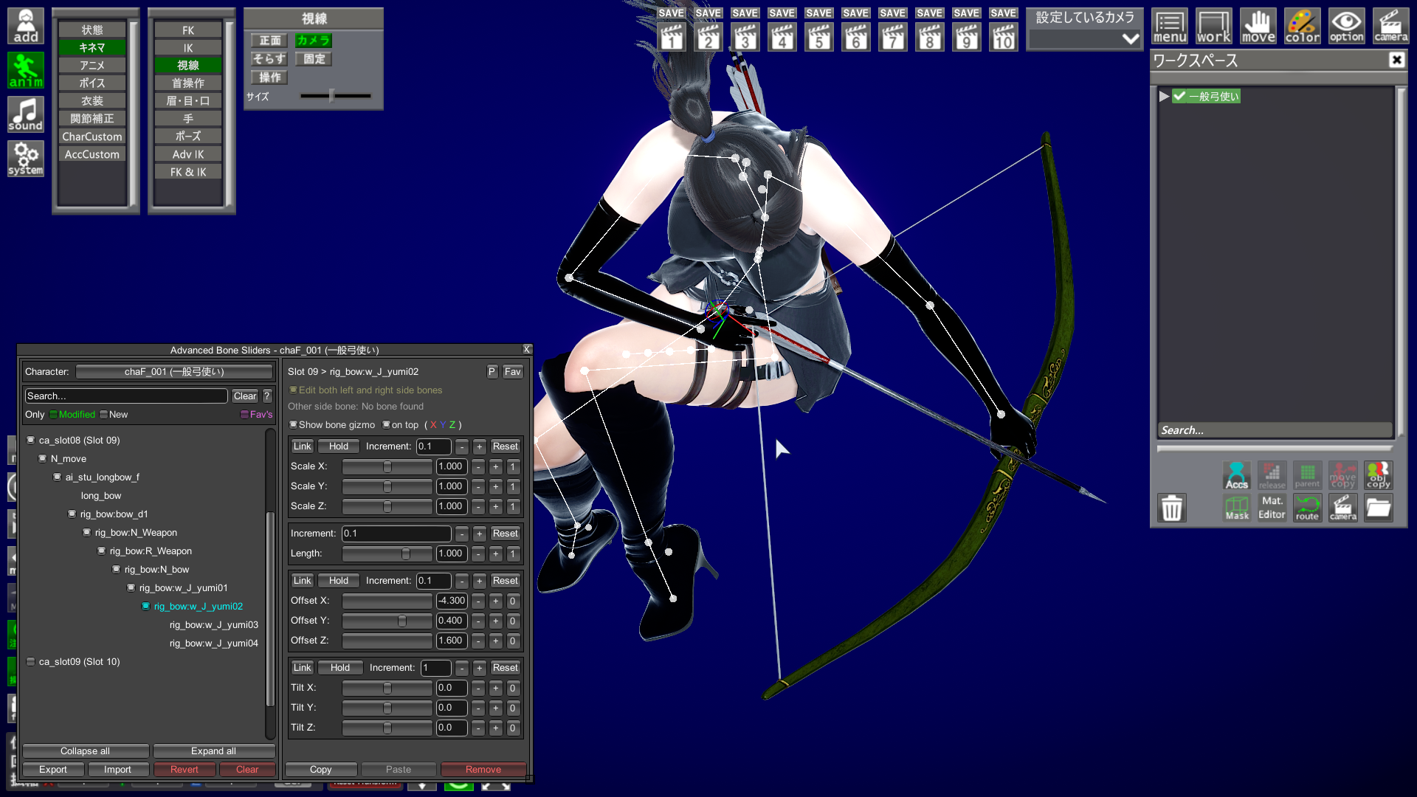The height and width of the screenshot is (797, 1417).
Task: Select the CharCustom menu item
Action: click(x=92, y=137)
